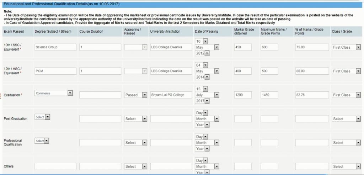The image size is (364, 175).
Task: Open the Professional Qualification Month dropdown
Action: tap(207, 143)
